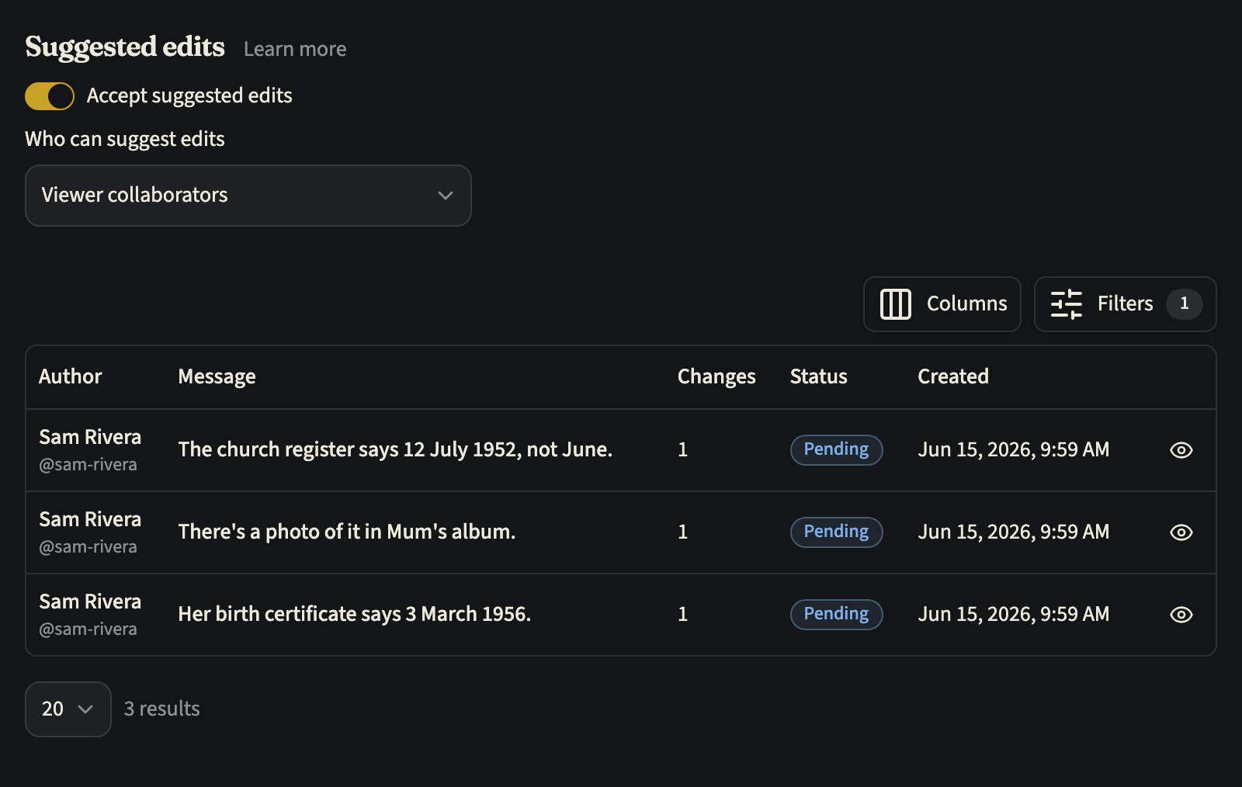Open the Columns button

click(942, 304)
